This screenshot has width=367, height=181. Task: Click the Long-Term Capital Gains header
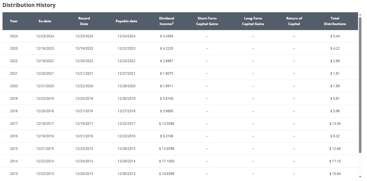(253, 21)
